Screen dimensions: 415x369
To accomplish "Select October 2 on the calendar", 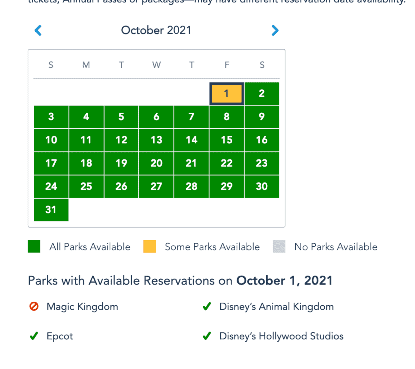I will coord(262,93).
